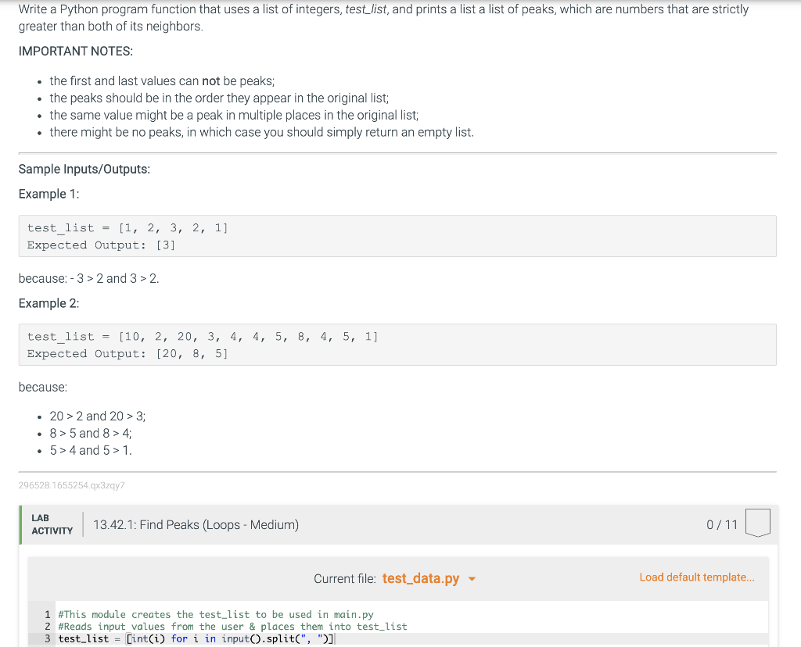The height and width of the screenshot is (647, 801).
Task: Click the IMPORTANT NOTES heading
Action: 76,51
